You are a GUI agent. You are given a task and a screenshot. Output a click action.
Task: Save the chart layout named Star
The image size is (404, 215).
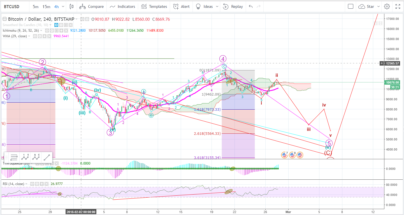tap(367, 6)
